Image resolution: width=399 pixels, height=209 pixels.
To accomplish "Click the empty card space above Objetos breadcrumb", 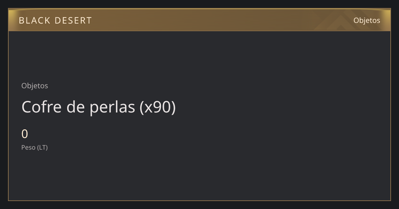I will (199, 56).
